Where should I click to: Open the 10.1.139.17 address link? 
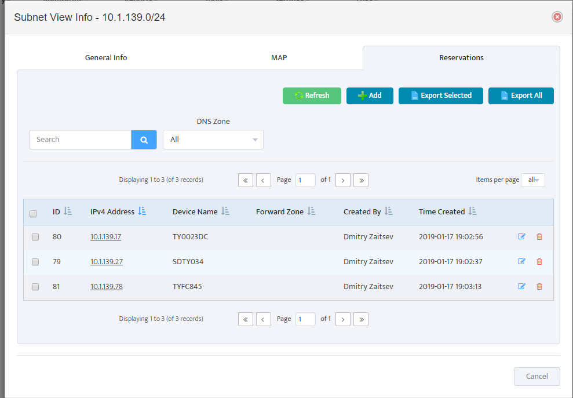[x=105, y=237]
